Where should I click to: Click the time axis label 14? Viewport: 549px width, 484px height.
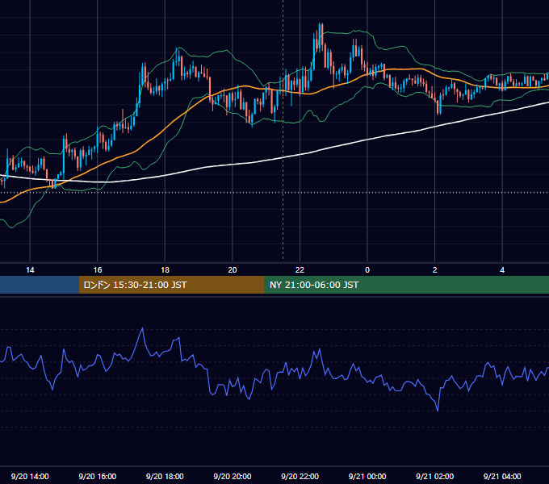(x=30, y=270)
